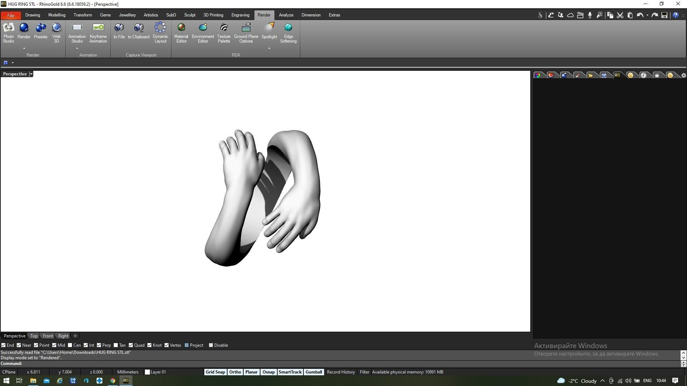Toggle SmartTrack in status bar
687x386 pixels.
point(290,372)
